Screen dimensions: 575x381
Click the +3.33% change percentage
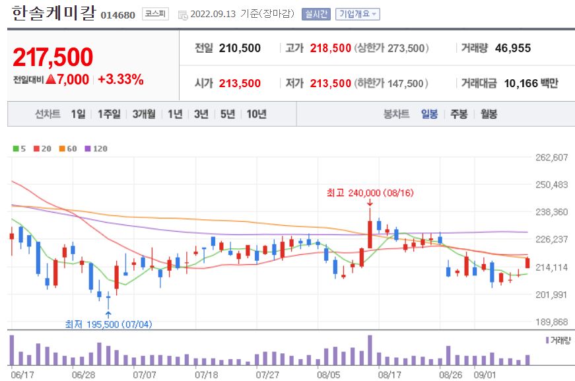click(x=121, y=79)
